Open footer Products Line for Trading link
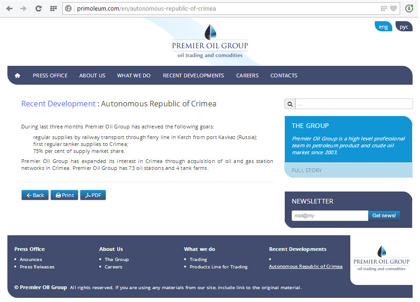This screenshot has width=420, height=302. point(219,267)
